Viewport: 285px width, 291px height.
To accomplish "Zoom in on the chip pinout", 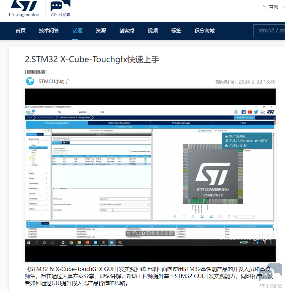I will 175,216.
